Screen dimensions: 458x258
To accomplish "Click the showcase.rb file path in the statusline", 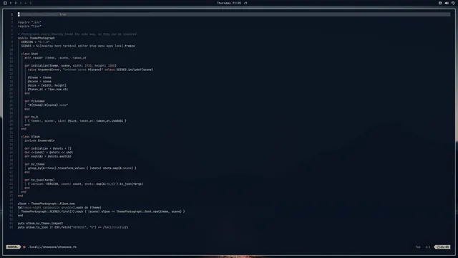I will click(52, 247).
